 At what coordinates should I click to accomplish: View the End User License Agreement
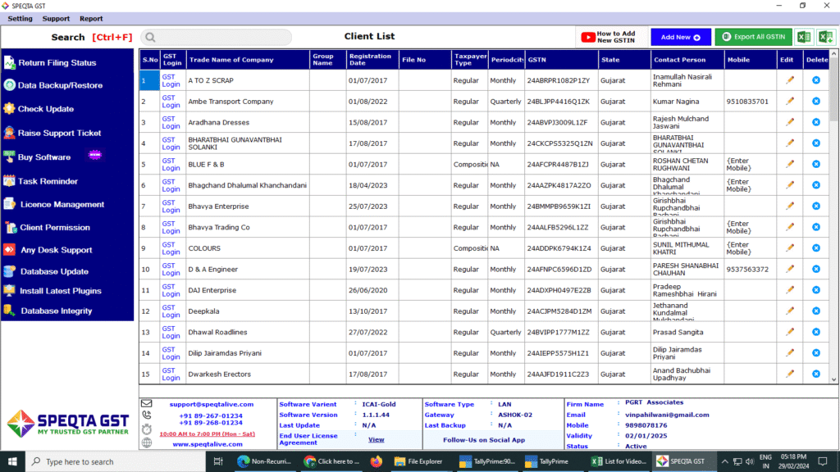(x=376, y=439)
